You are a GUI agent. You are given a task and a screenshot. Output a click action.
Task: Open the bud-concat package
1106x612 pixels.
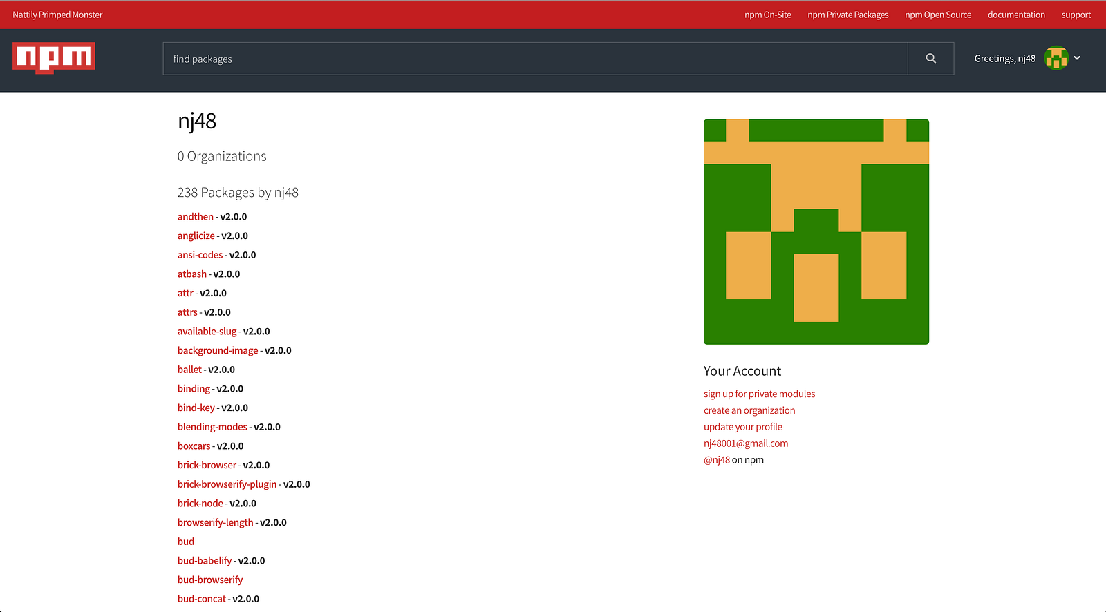click(x=202, y=599)
